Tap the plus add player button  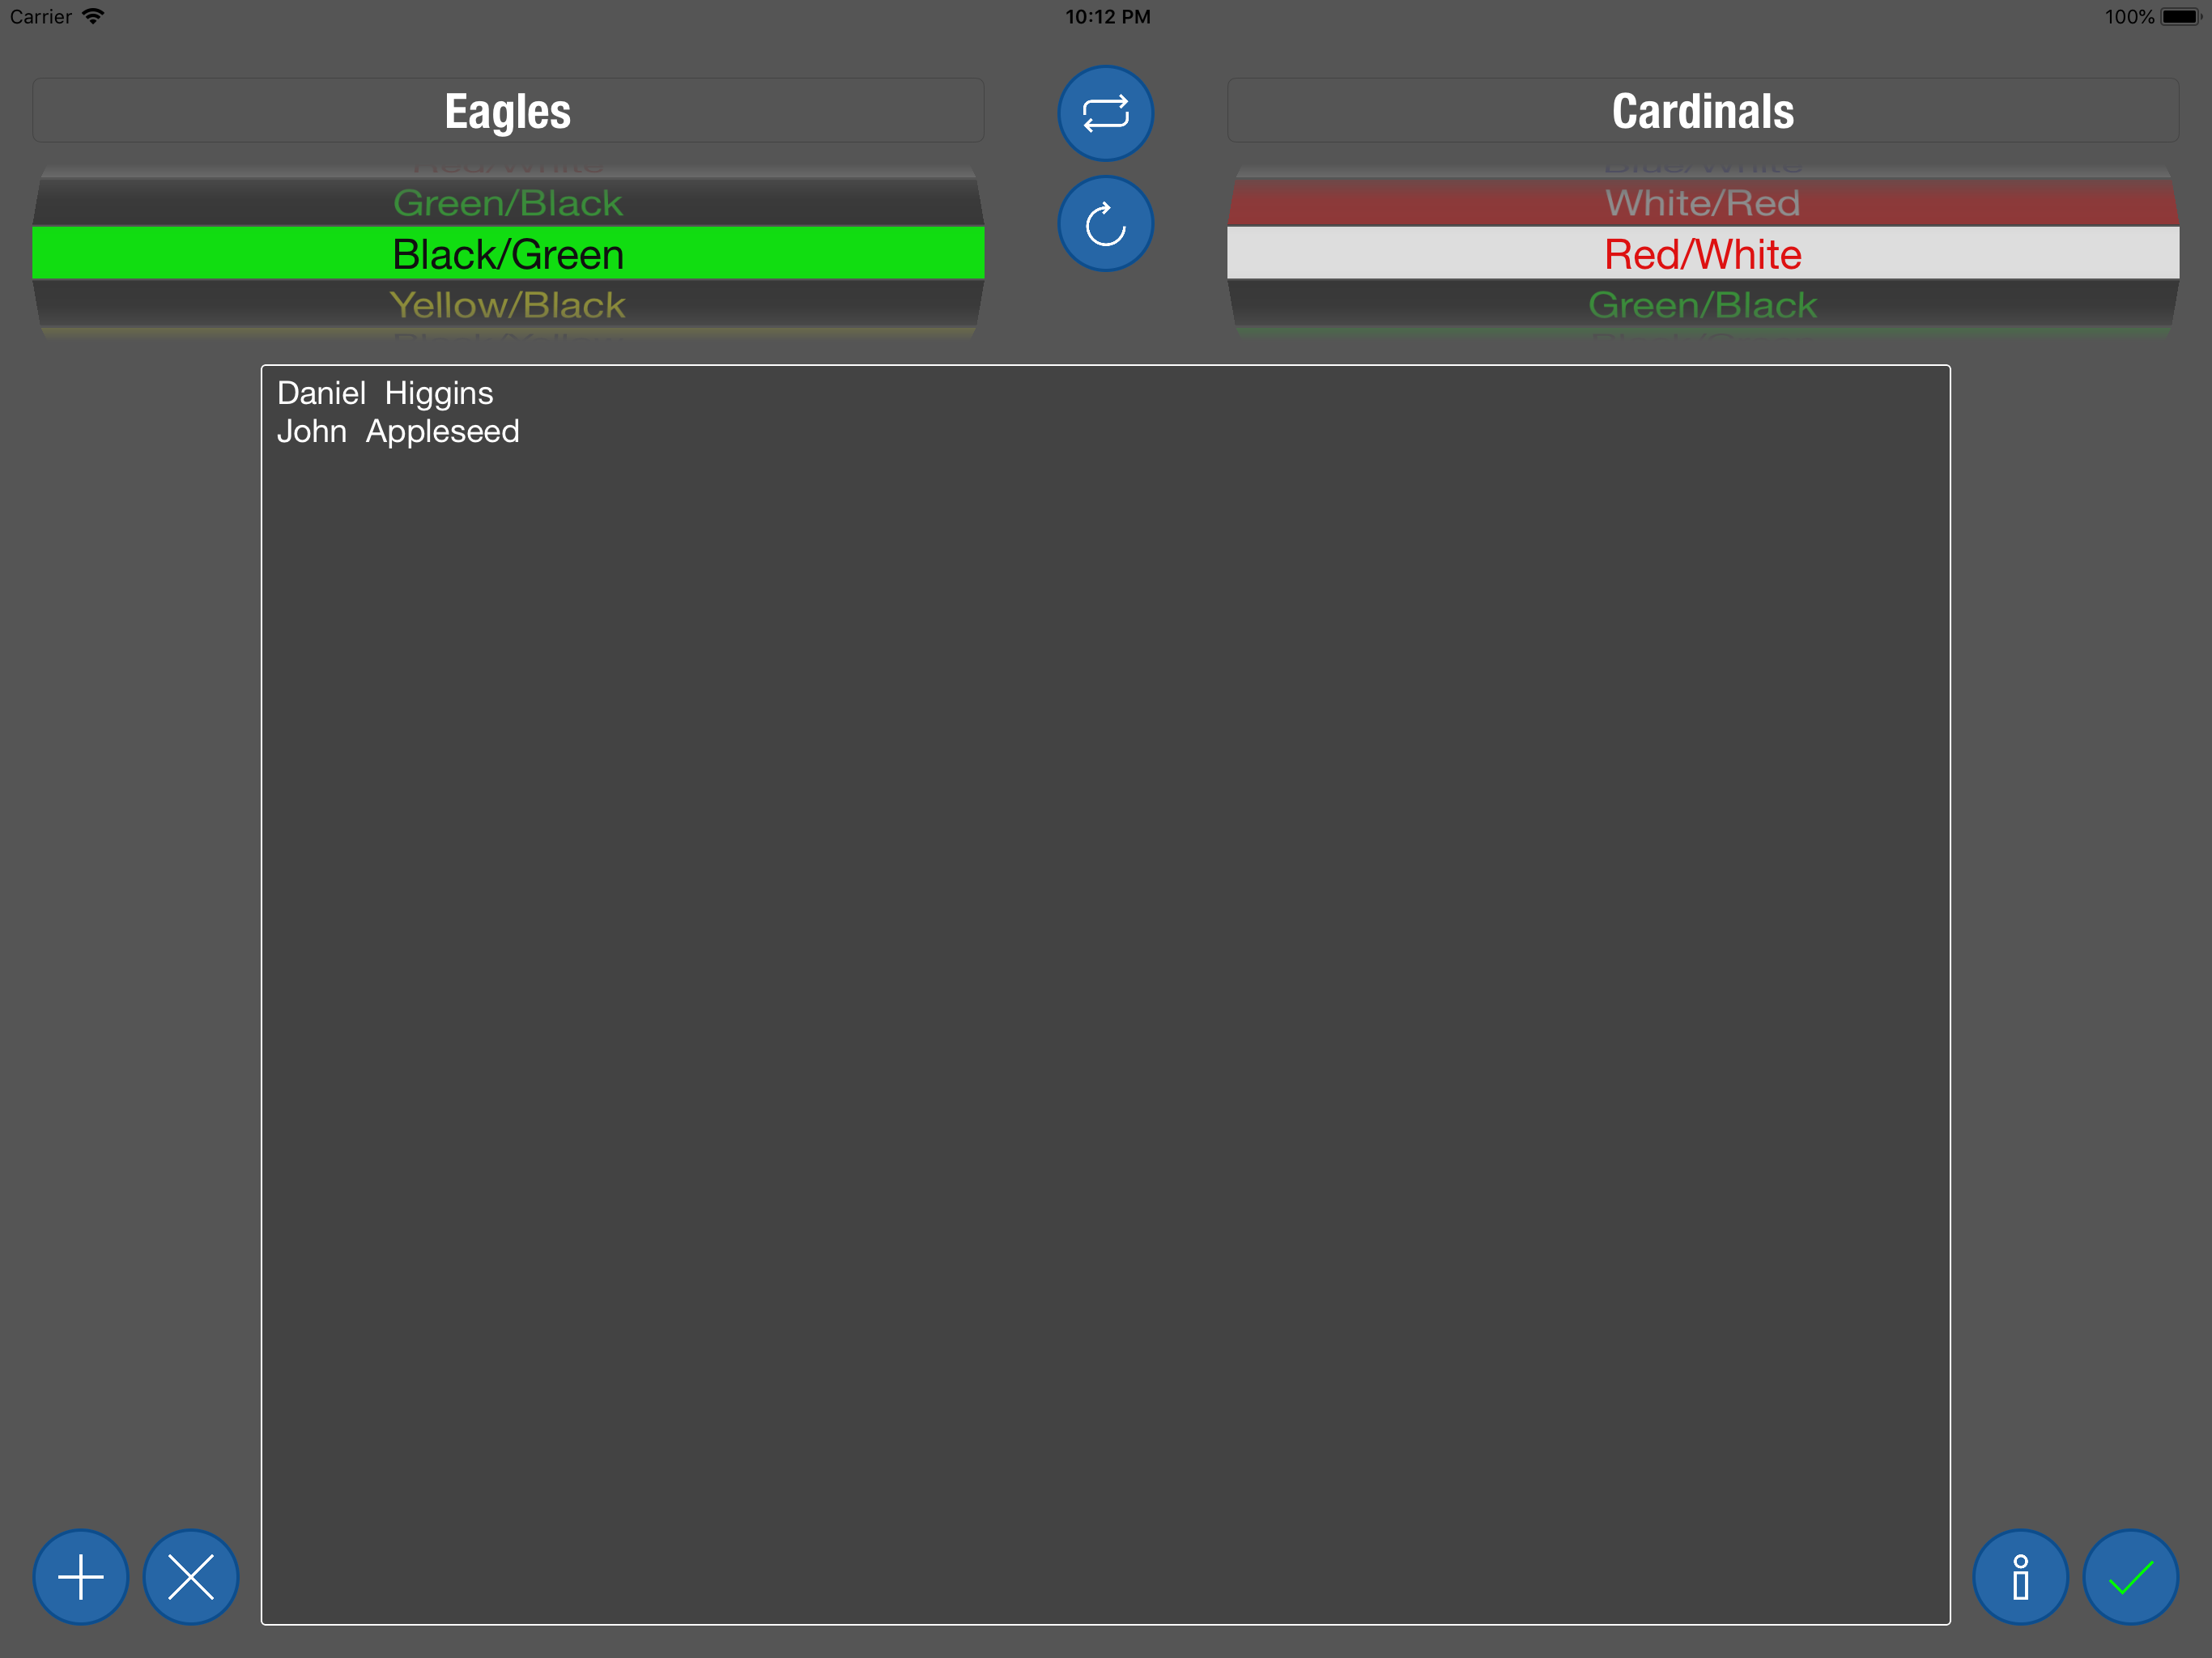[x=81, y=1577]
